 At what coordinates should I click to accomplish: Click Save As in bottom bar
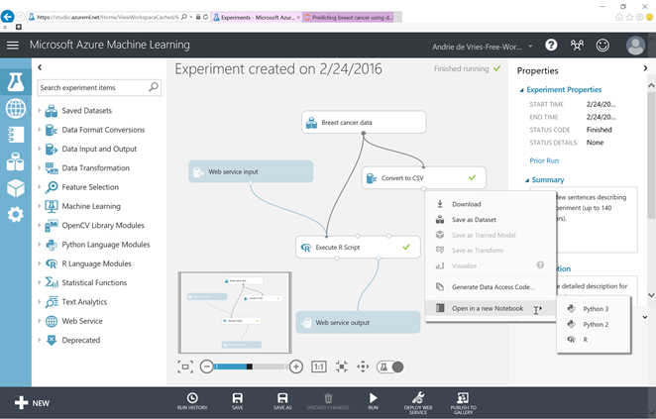pyautogui.click(x=282, y=401)
